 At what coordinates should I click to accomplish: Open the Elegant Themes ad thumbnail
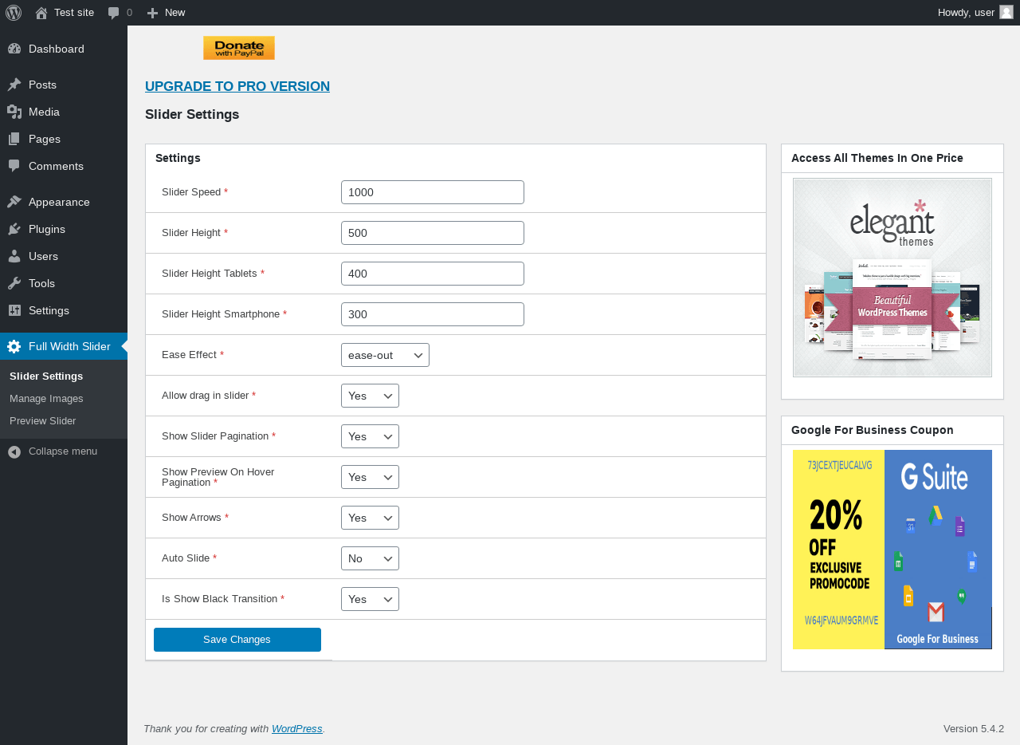pyautogui.click(x=892, y=278)
